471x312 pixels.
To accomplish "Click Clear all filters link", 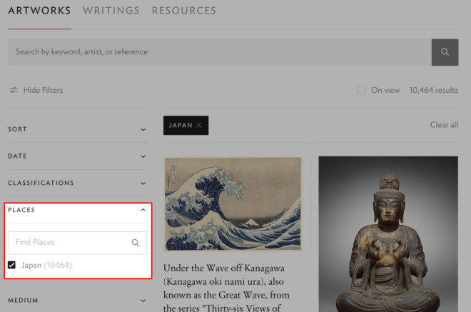I will 444,125.
